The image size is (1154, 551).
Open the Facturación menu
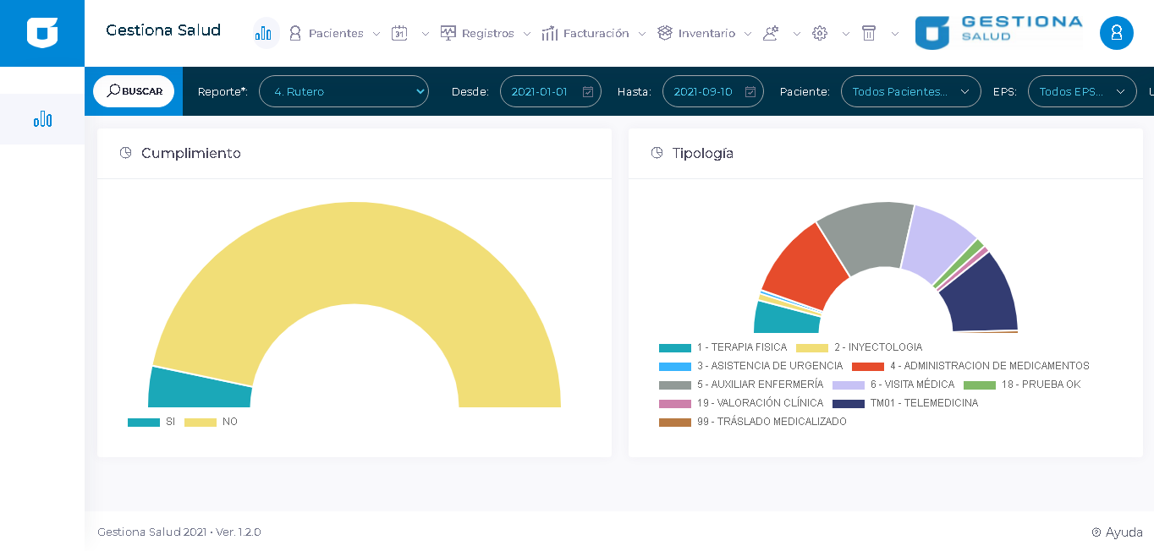[595, 33]
